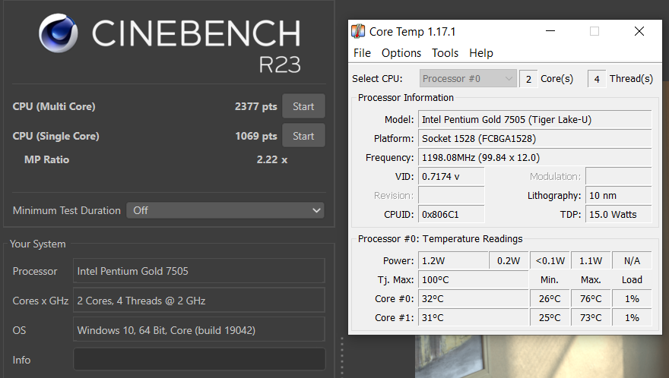Start the CPU Multi Core test
Image resolution: width=669 pixels, height=378 pixels.
[303, 106]
